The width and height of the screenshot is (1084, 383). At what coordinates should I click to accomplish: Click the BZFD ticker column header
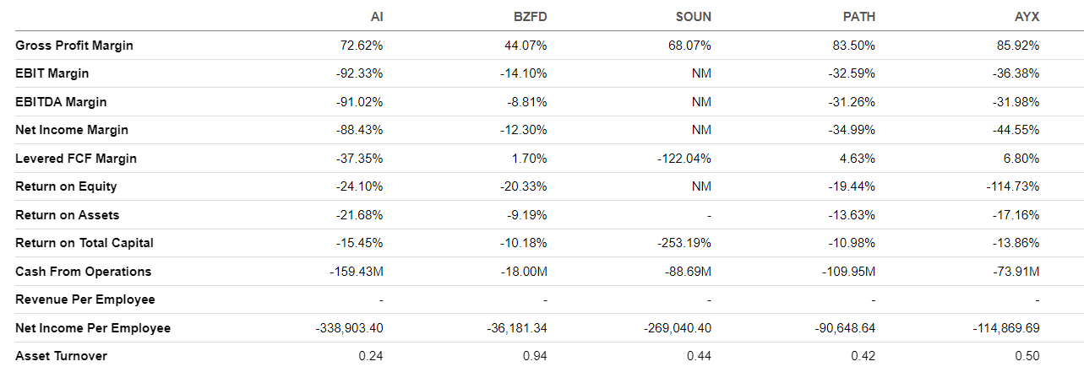click(x=531, y=17)
